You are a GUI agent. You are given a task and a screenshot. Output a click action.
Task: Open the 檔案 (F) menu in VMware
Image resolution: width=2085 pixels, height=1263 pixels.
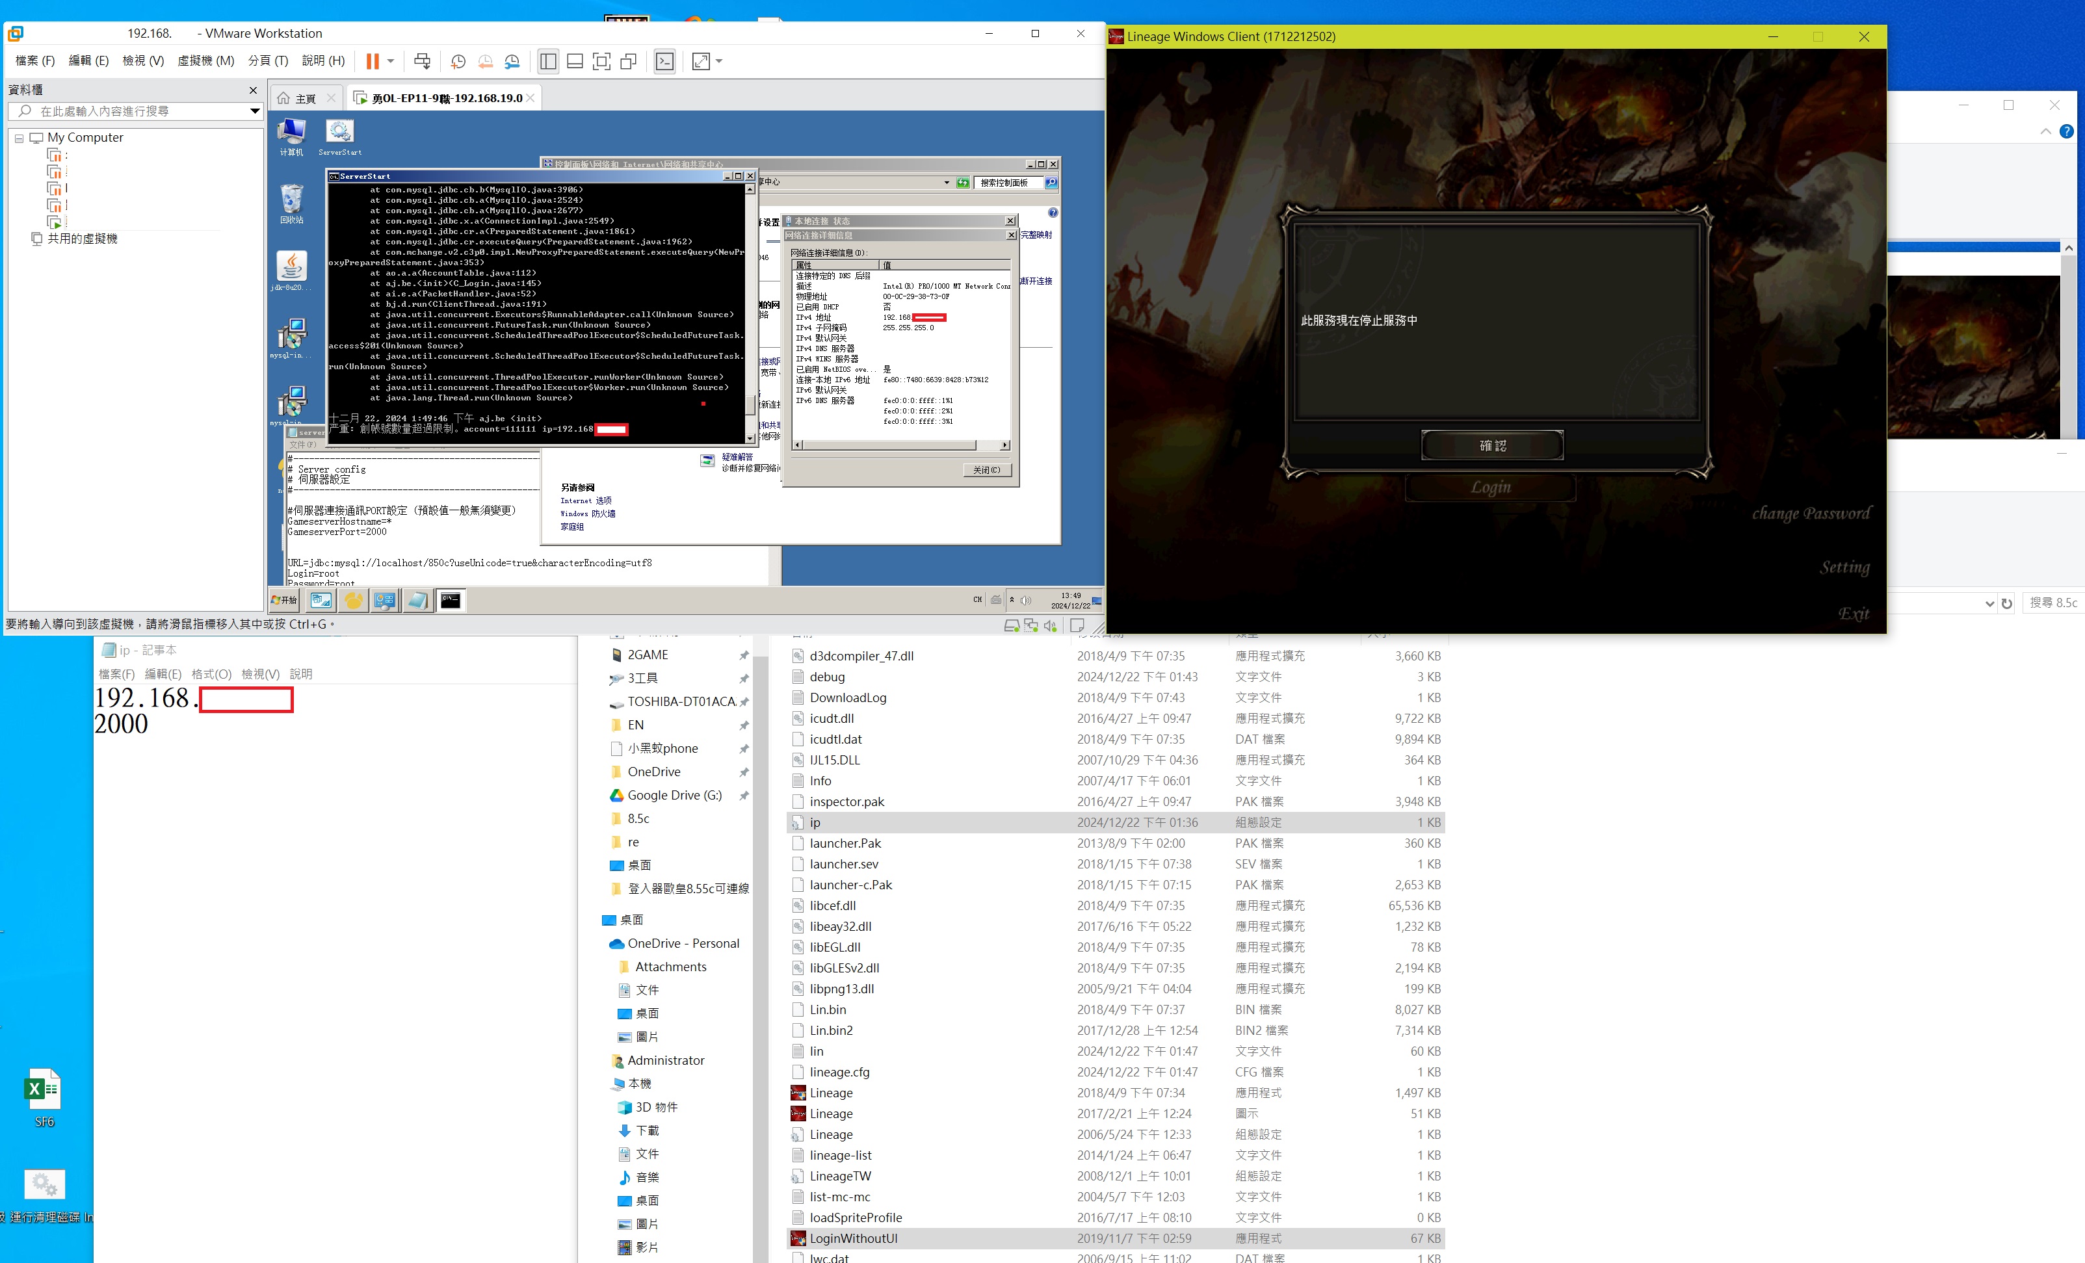click(x=34, y=61)
